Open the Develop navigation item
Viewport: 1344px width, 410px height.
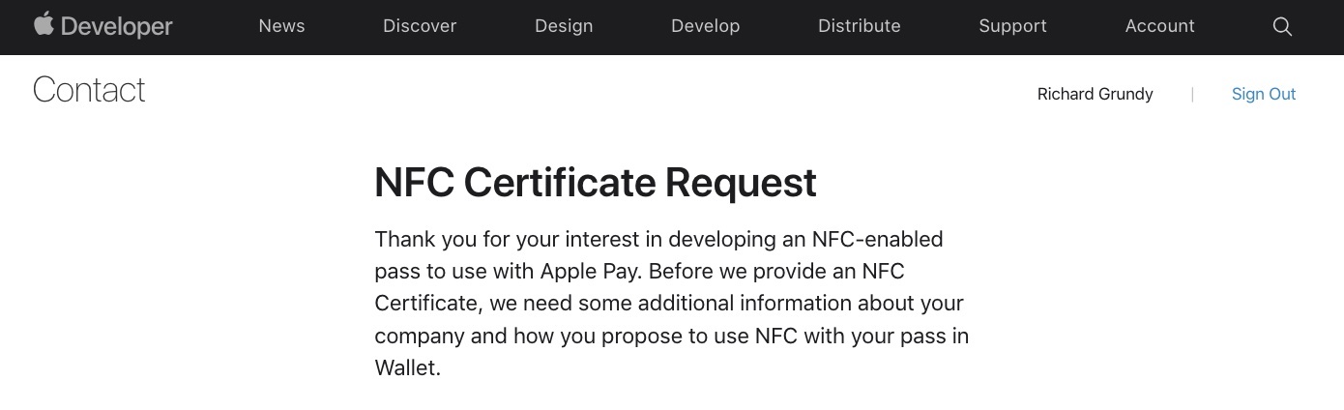(706, 27)
